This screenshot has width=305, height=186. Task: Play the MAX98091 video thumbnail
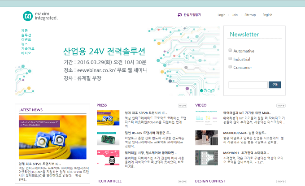pyautogui.click(x=207, y=157)
